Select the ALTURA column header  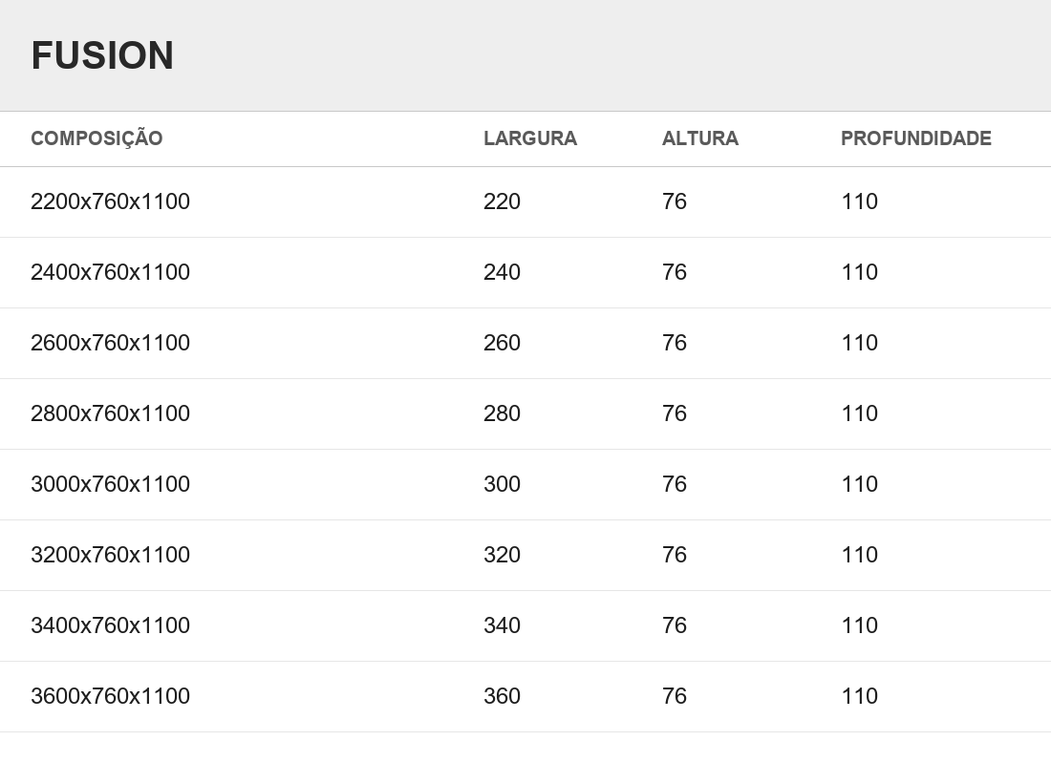[699, 138]
